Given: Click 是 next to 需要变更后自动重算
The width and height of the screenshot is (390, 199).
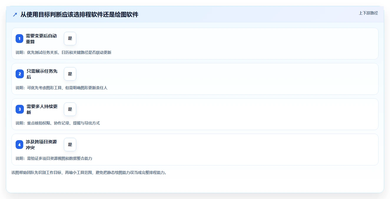Looking at the screenshot, I should [70, 39].
